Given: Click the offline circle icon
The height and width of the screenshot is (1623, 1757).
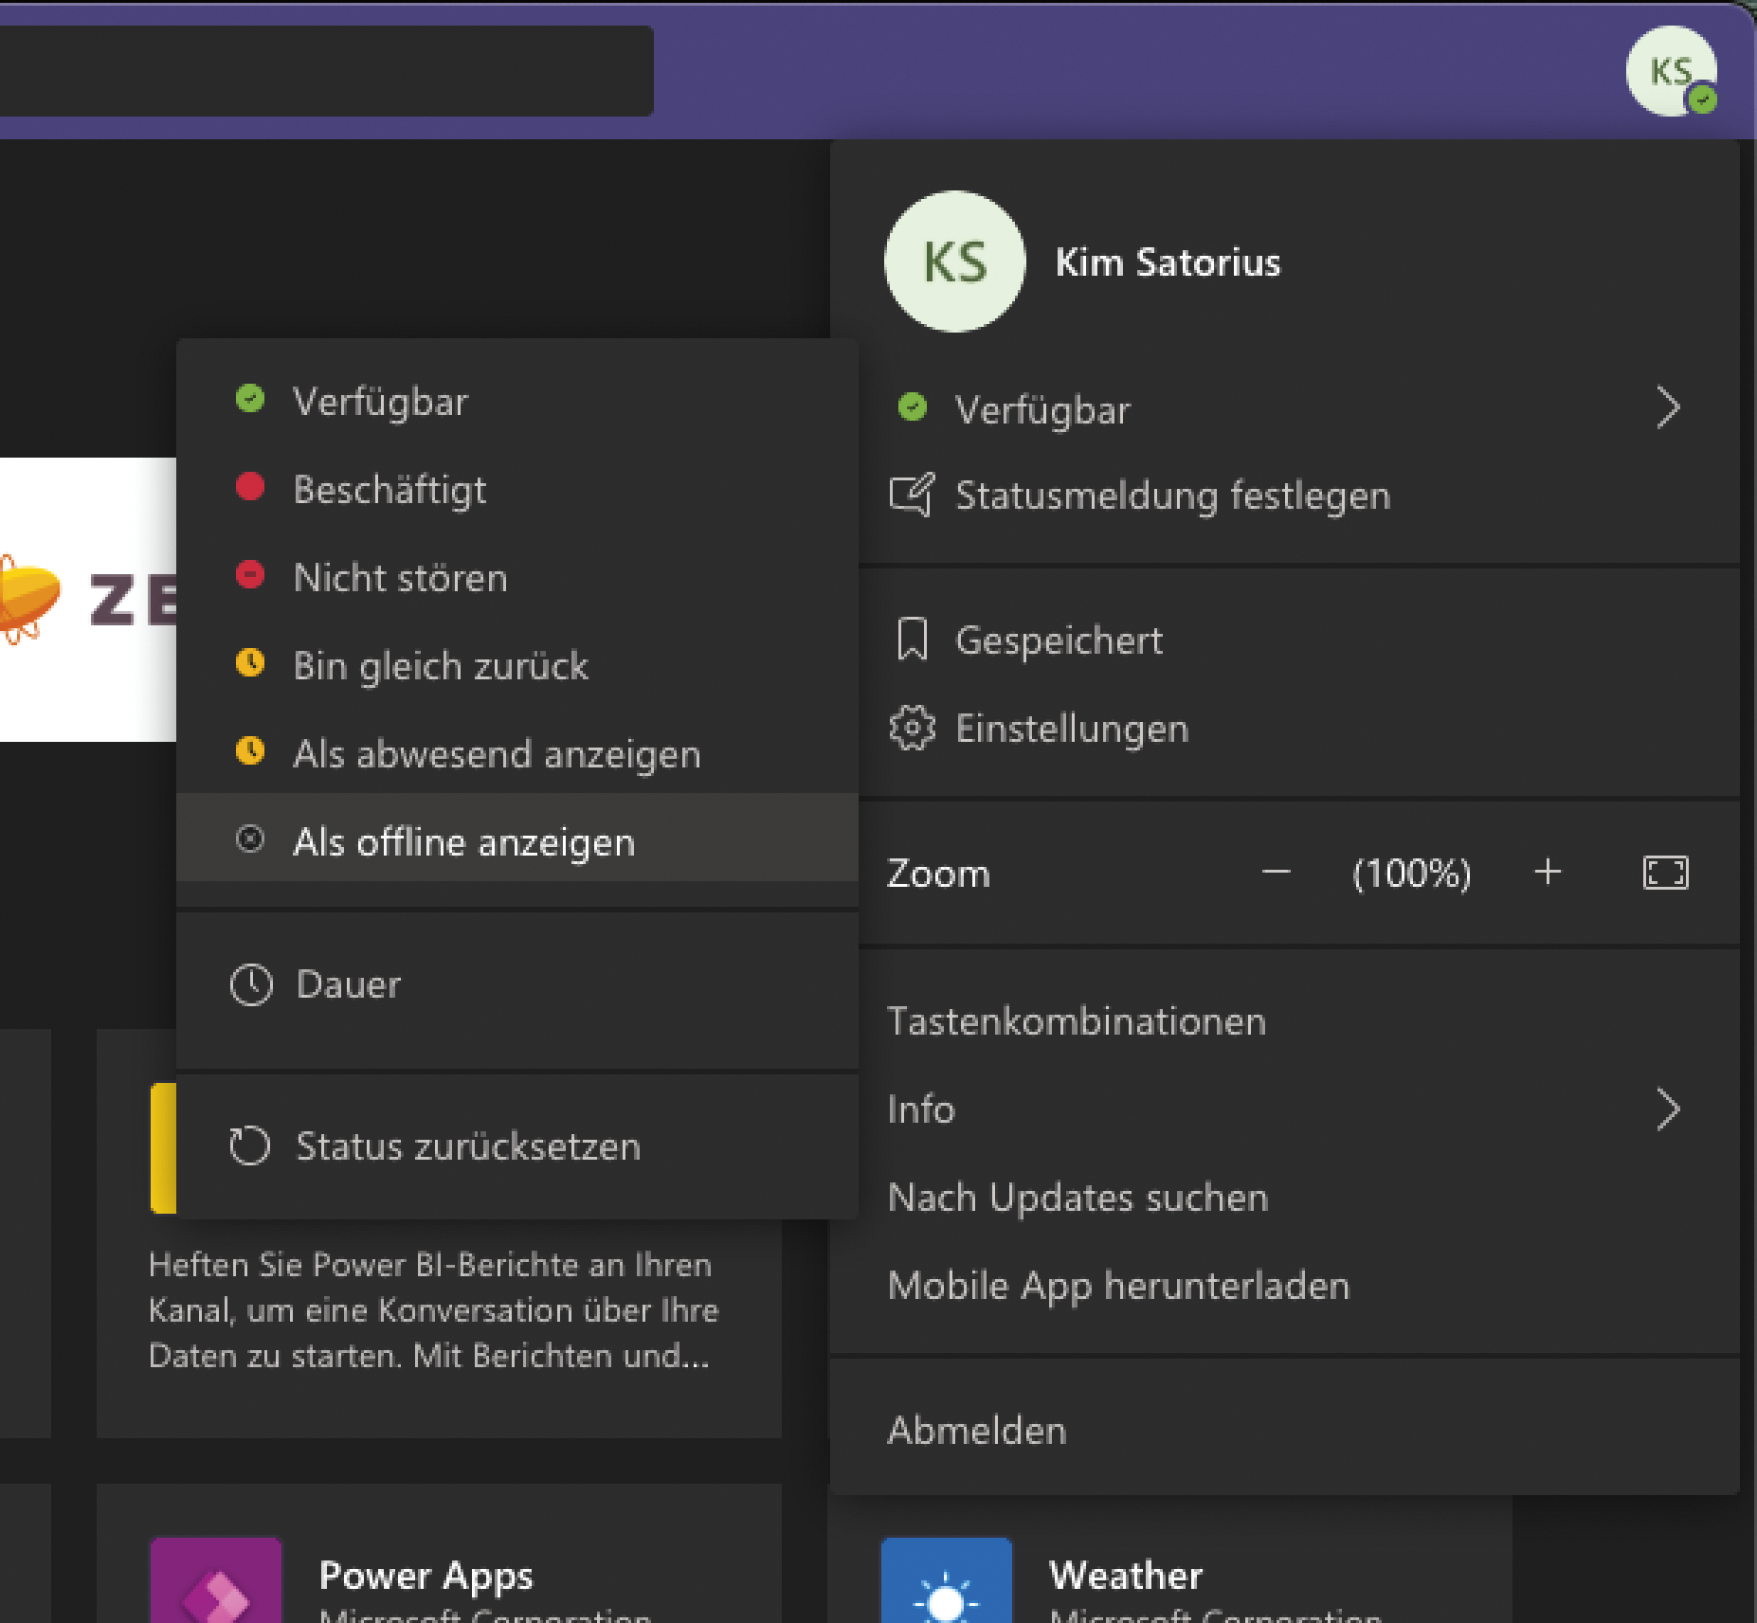Looking at the screenshot, I should (x=250, y=839).
